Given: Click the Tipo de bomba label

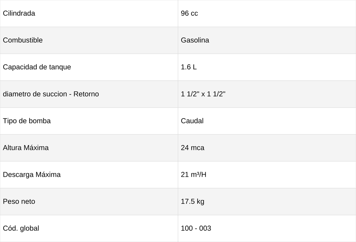Looking at the screenshot, I should 27,121.
